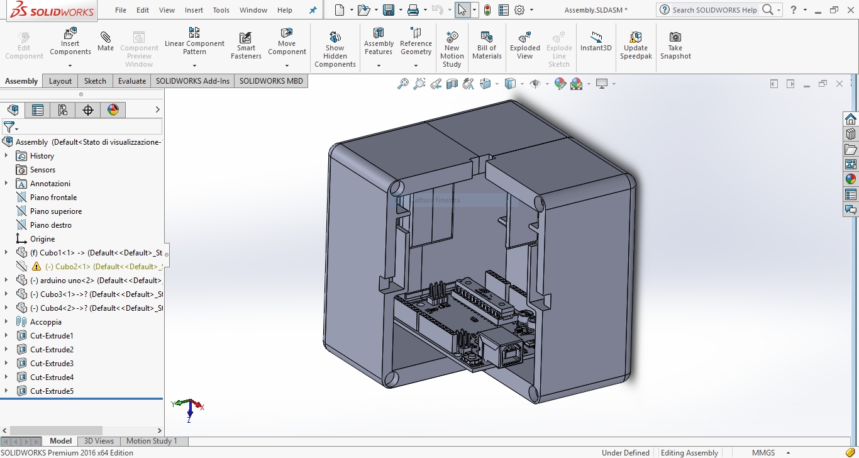
Task: Click Search SOLIDWORKS Help field
Action: [715, 10]
